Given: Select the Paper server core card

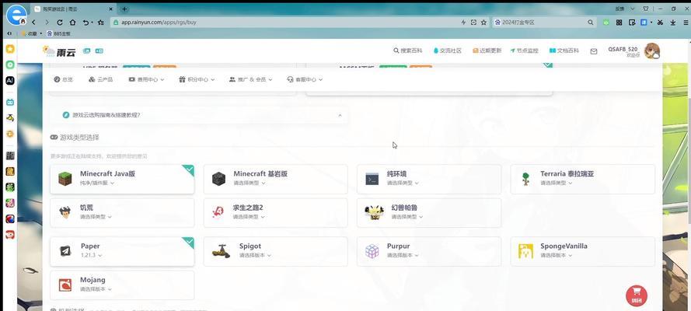Looking at the screenshot, I should 122,252.
